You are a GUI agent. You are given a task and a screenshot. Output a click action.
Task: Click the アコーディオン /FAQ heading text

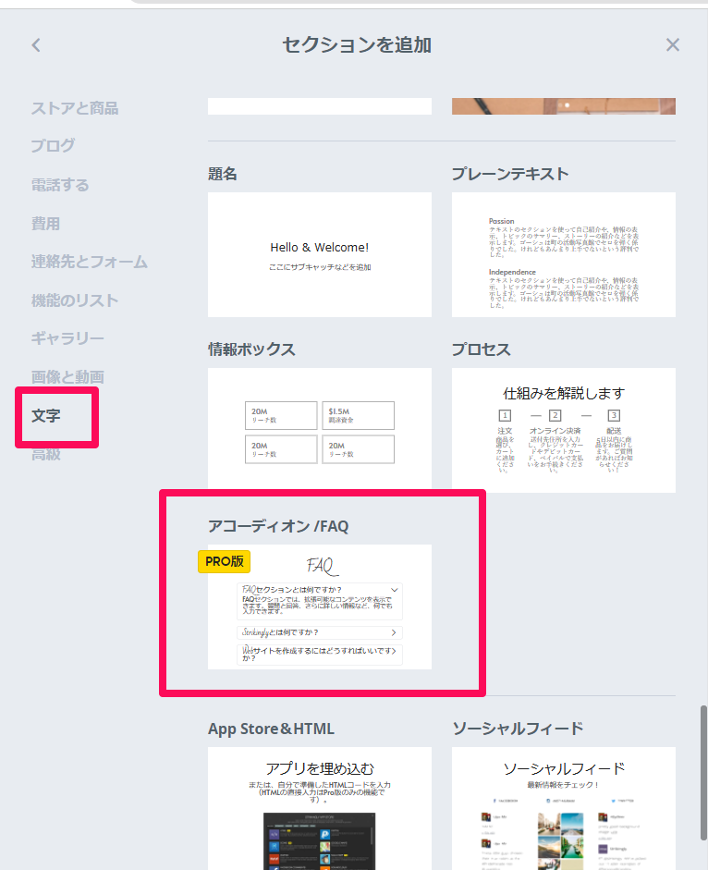[278, 526]
